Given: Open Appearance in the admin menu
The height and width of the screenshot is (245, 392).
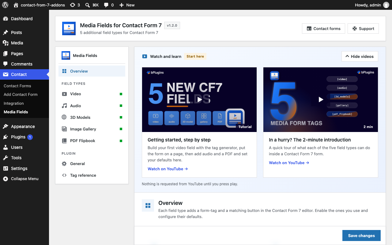Looking at the screenshot, I should click(24, 126).
